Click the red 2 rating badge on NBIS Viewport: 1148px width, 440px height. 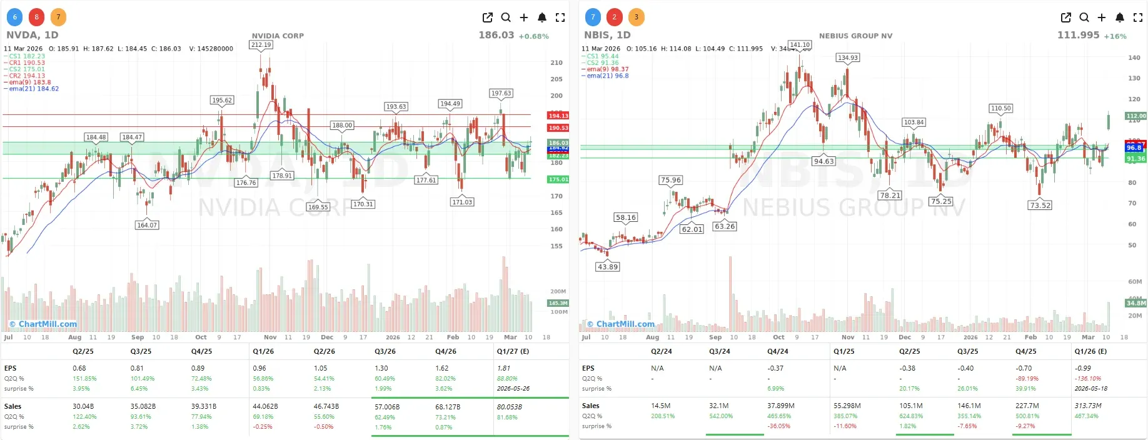(615, 17)
